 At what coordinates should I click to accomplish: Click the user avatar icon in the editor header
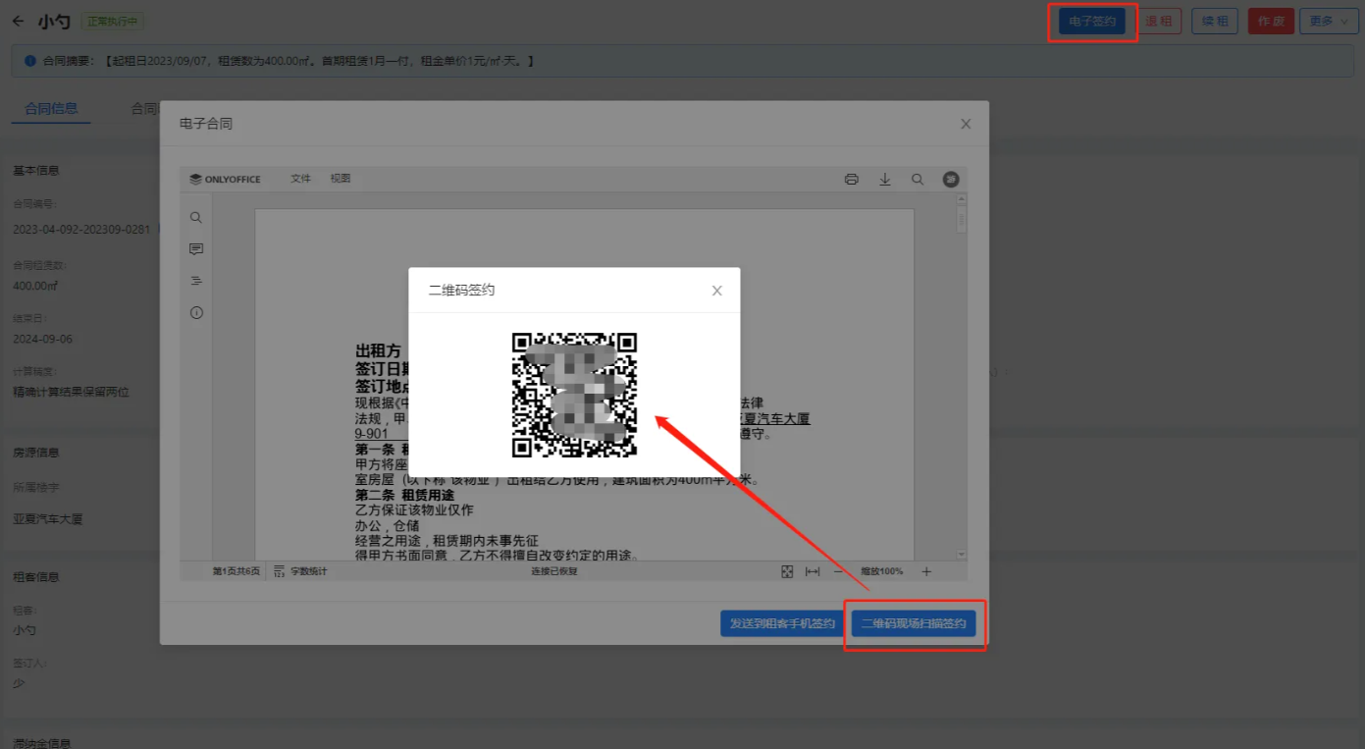[950, 180]
